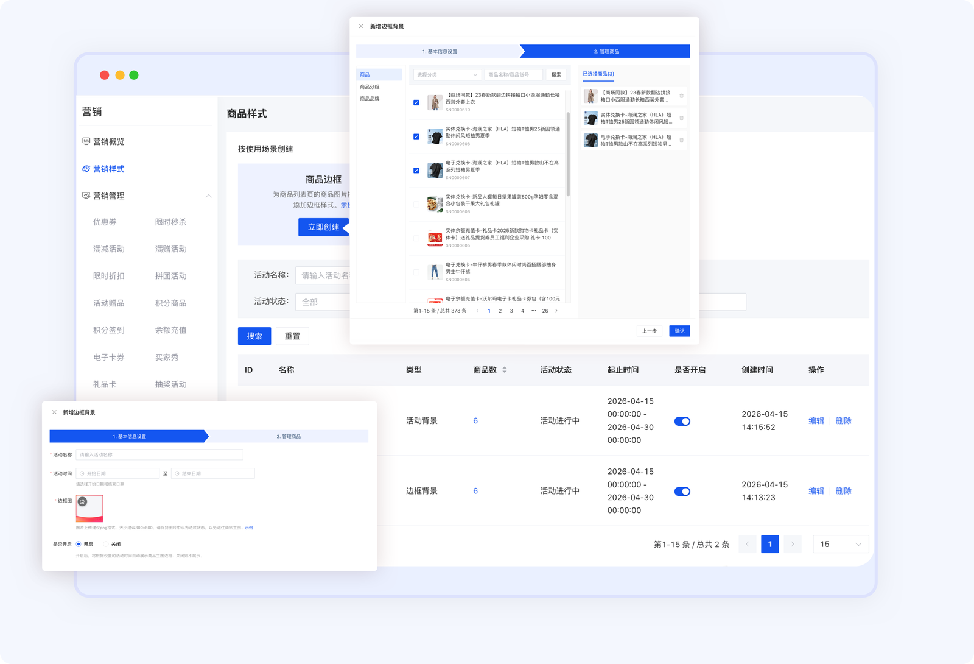Viewport: 974px width, 664px height.
Task: Toggle off the 活动背景 row switch
Action: pyautogui.click(x=682, y=421)
